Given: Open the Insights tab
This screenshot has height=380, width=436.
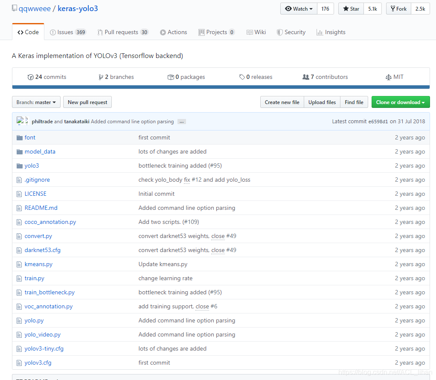Looking at the screenshot, I should [x=331, y=32].
